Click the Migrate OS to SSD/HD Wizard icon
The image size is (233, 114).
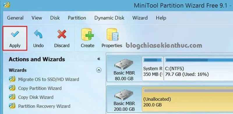click(12, 79)
